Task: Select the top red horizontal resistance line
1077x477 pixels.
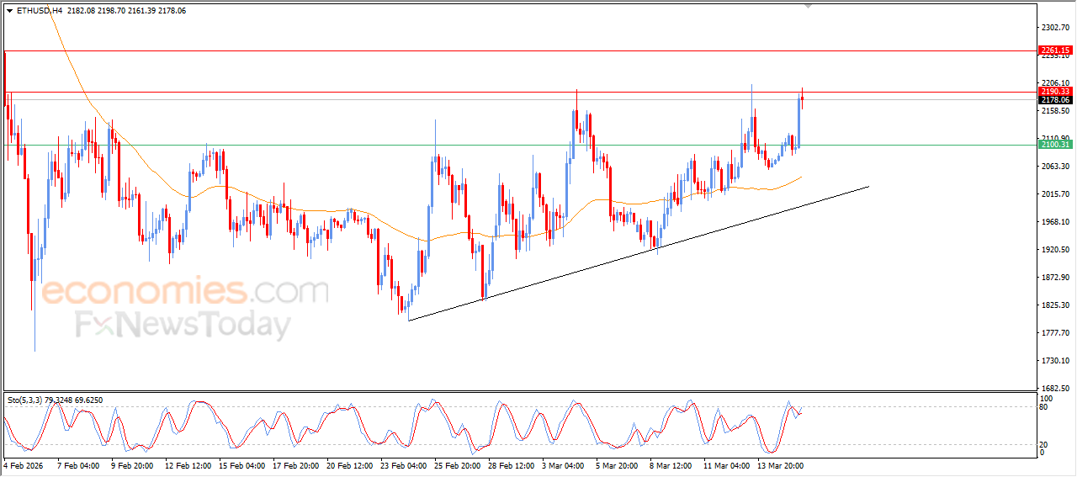Action: 520,50
